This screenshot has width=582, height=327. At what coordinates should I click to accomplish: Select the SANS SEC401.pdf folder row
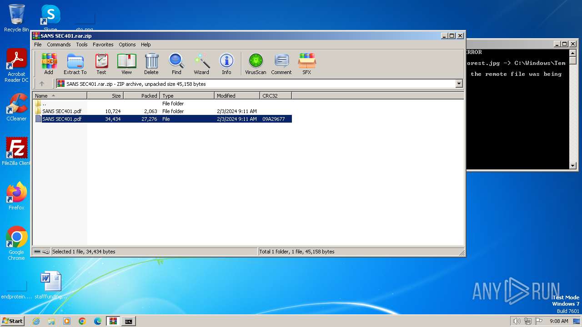[162, 111]
